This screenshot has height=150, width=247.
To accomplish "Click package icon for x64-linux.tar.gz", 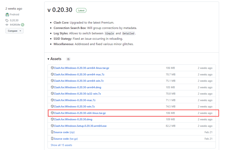I will [x=52, y=113].
